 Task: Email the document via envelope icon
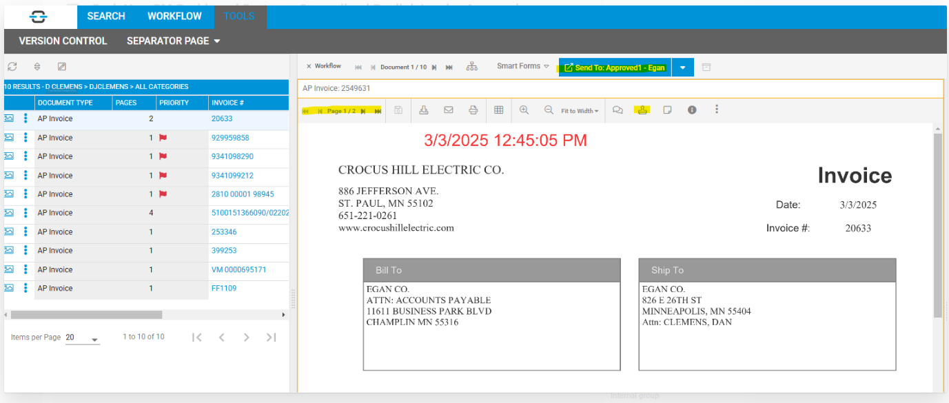449,110
